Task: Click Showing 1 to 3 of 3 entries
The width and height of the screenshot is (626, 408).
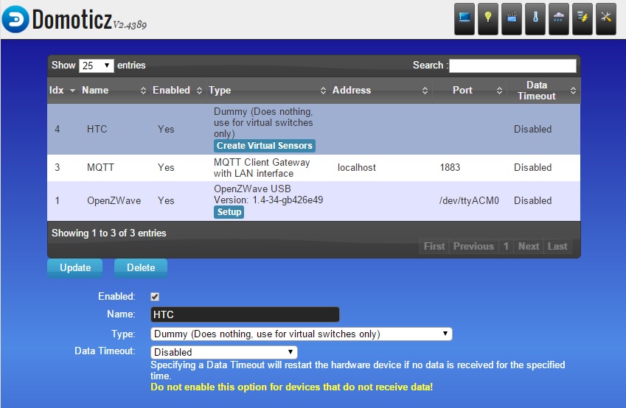Action: tap(108, 233)
